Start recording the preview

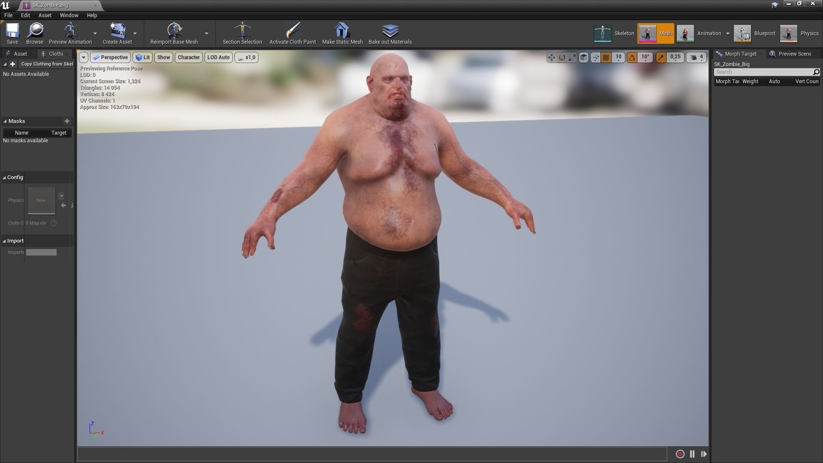(x=680, y=454)
